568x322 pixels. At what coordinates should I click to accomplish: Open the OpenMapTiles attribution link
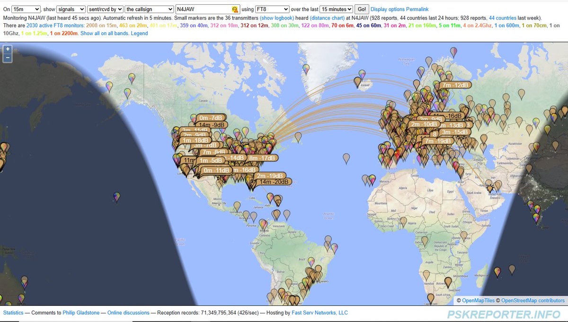coord(478,301)
